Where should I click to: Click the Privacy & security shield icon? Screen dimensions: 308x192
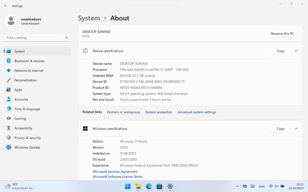click(8, 138)
